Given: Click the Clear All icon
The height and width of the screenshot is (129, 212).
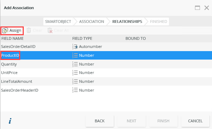Looking at the screenshot, I should (50, 30).
